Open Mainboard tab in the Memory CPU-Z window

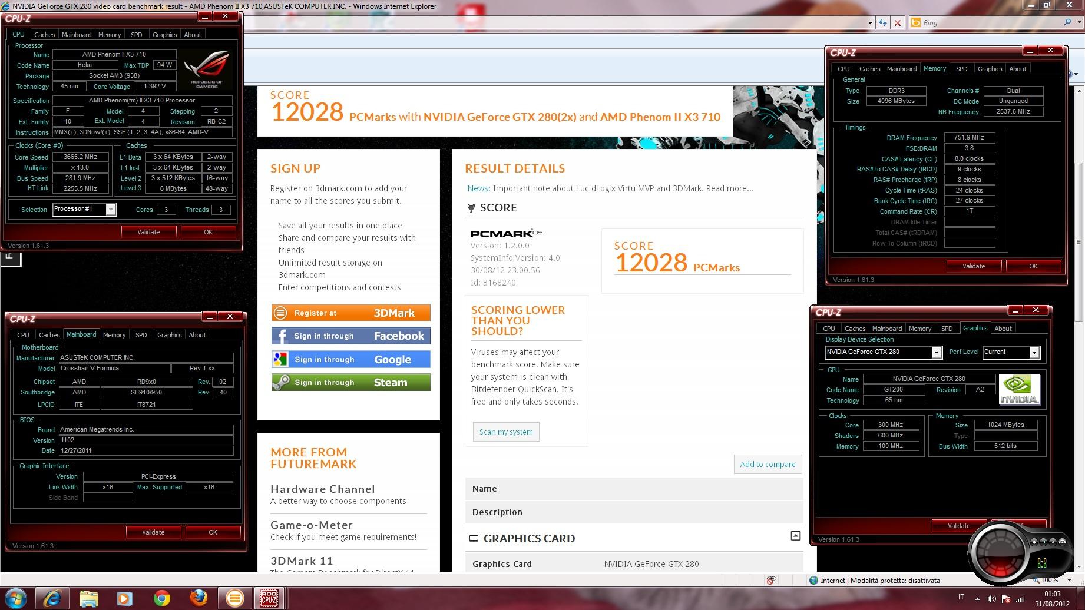[901, 69]
